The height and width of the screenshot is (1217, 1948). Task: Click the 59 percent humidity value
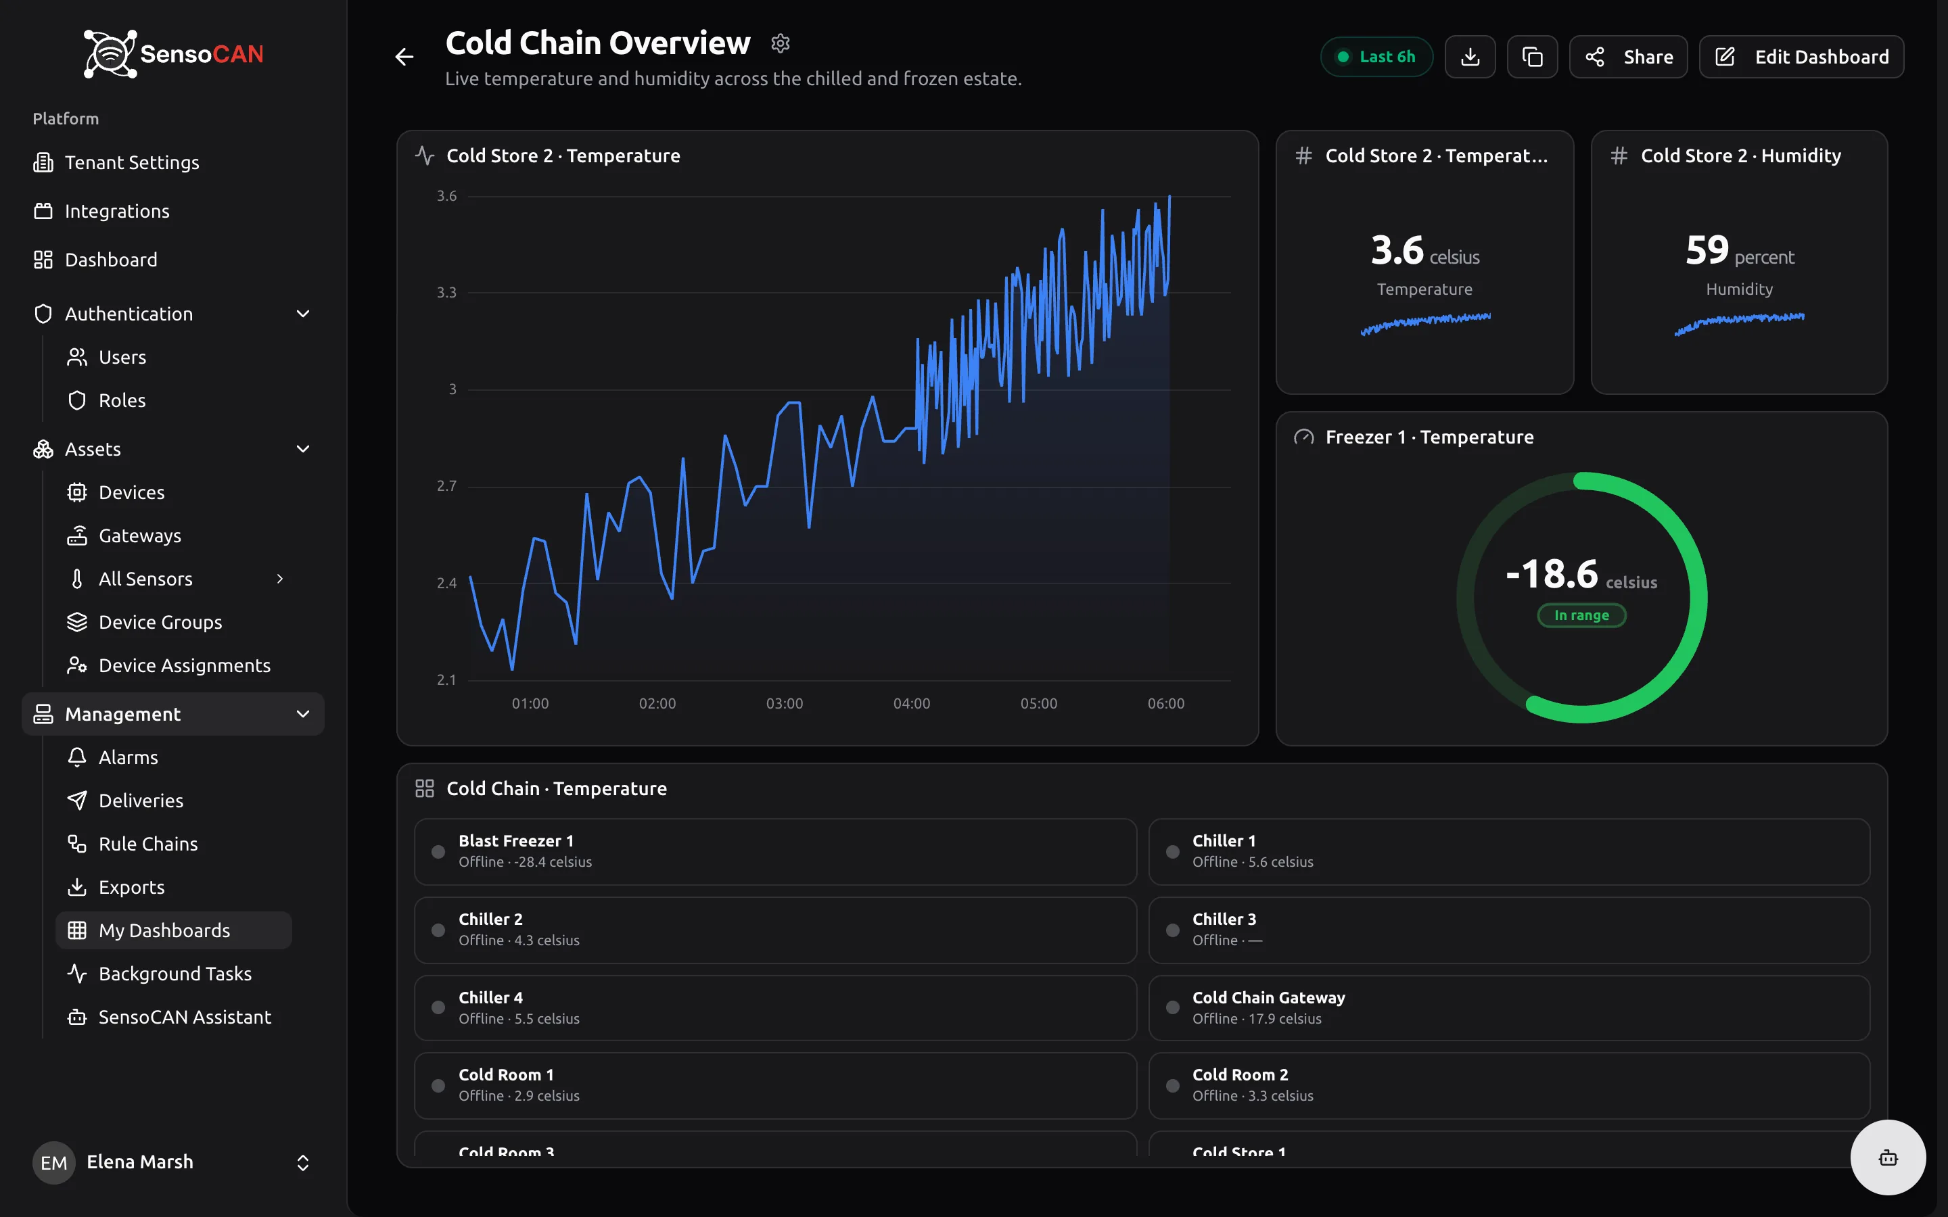pyautogui.click(x=1740, y=250)
